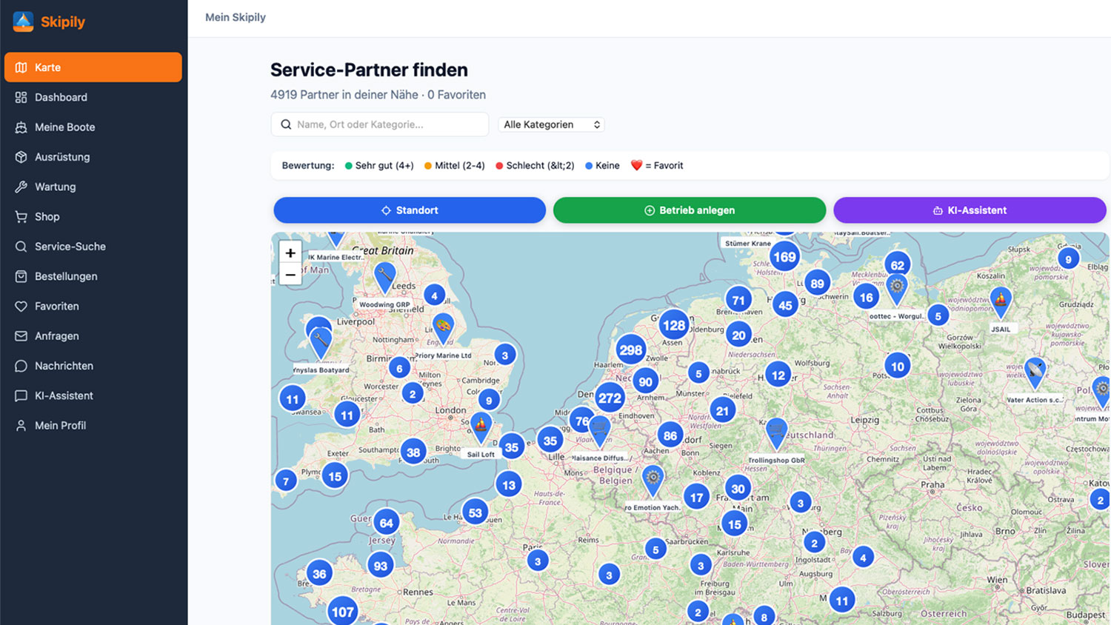Click the 128 cluster marker
Image resolution: width=1111 pixels, height=625 pixels.
point(674,325)
